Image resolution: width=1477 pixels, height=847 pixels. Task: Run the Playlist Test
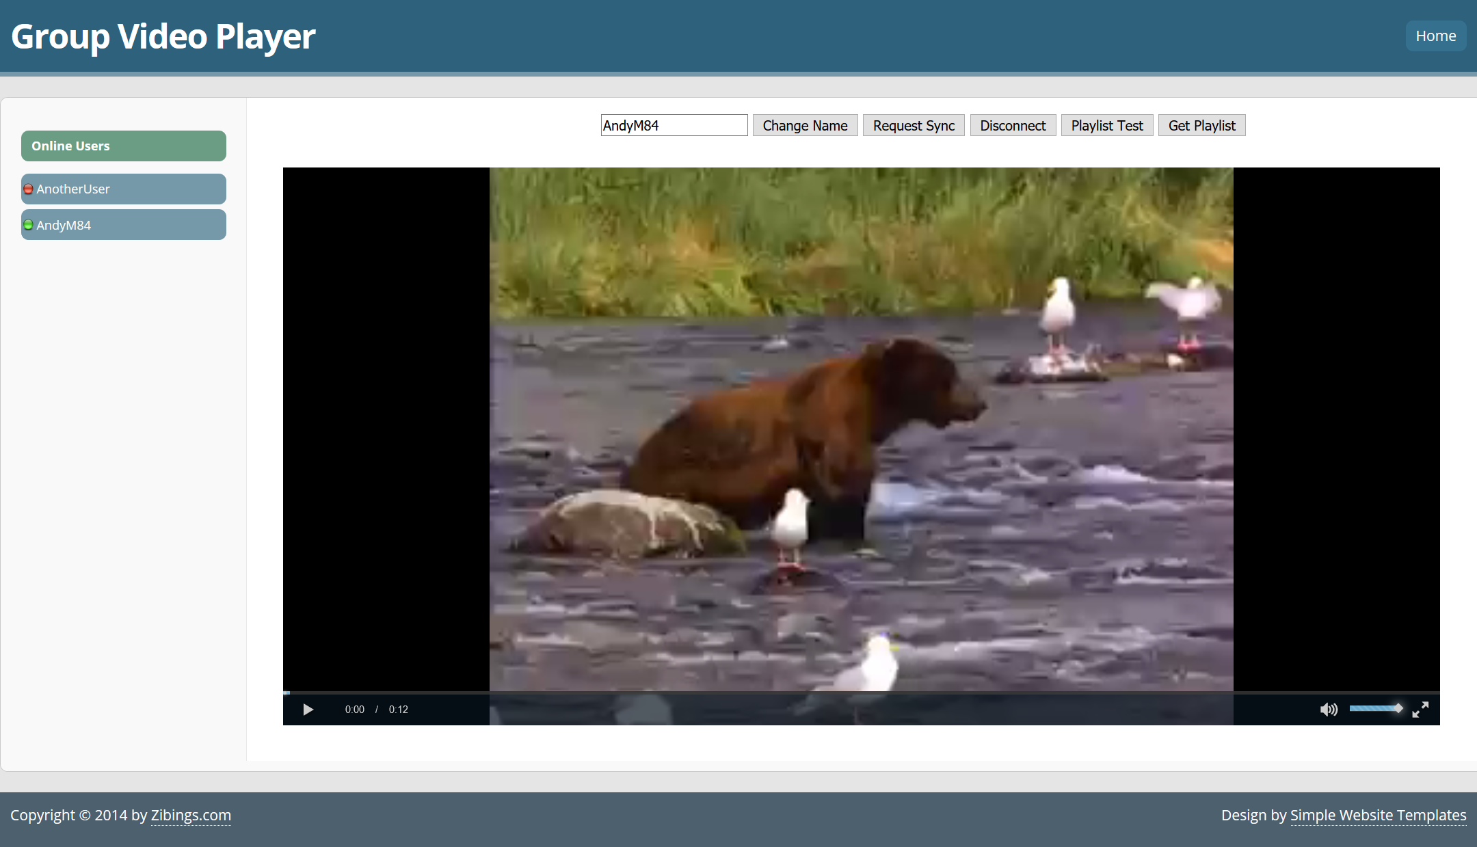(x=1107, y=126)
